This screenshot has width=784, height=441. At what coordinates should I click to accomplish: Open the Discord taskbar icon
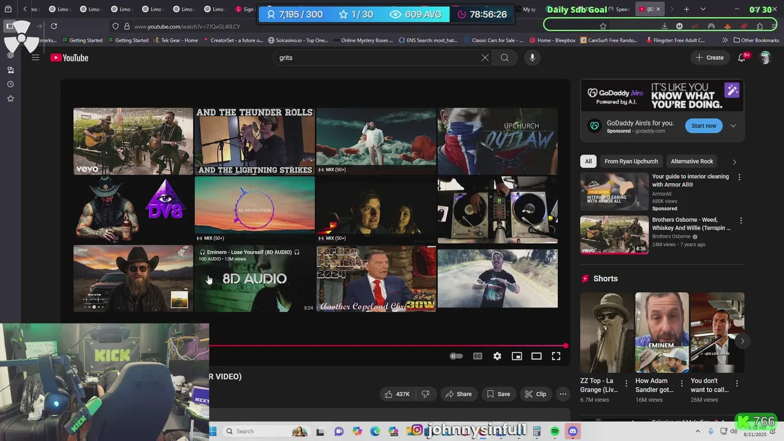[573, 431]
